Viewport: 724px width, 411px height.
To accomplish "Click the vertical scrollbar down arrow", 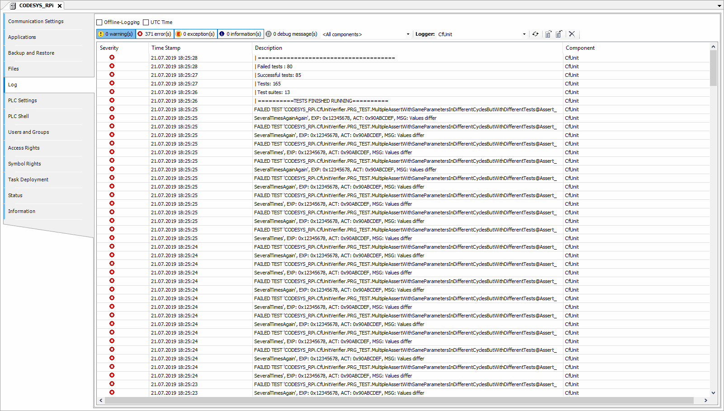I will (714, 393).
